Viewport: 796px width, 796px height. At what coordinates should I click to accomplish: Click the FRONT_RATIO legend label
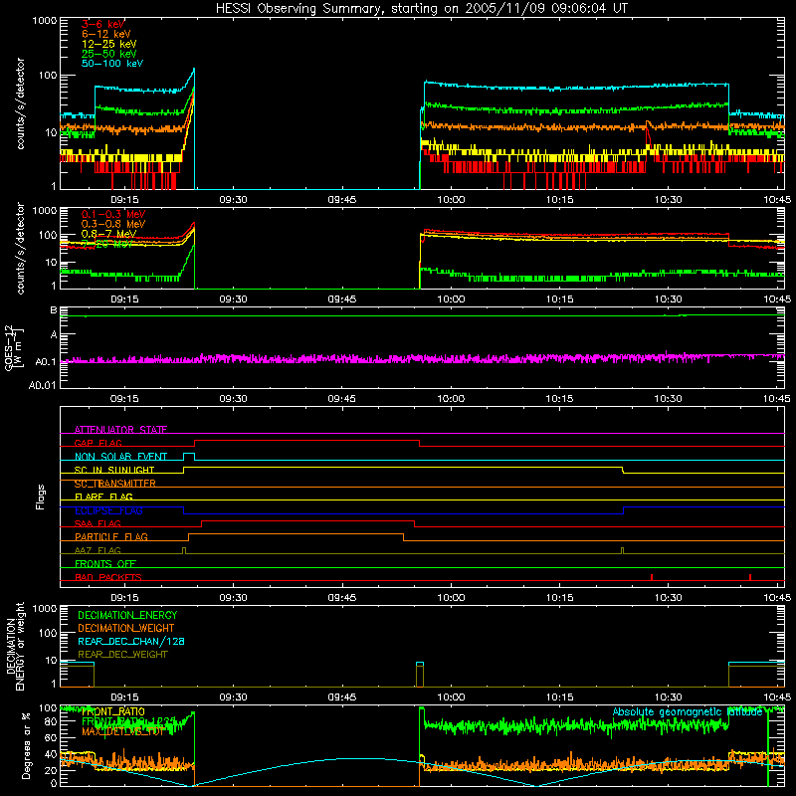click(x=113, y=711)
